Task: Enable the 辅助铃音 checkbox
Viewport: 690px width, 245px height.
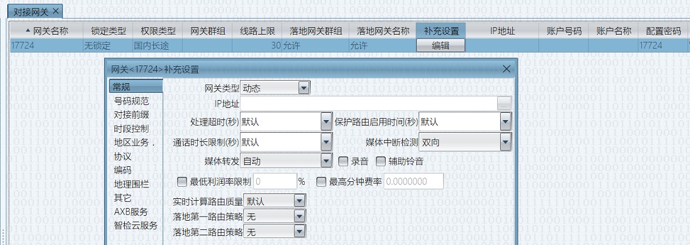Action: pos(381,161)
